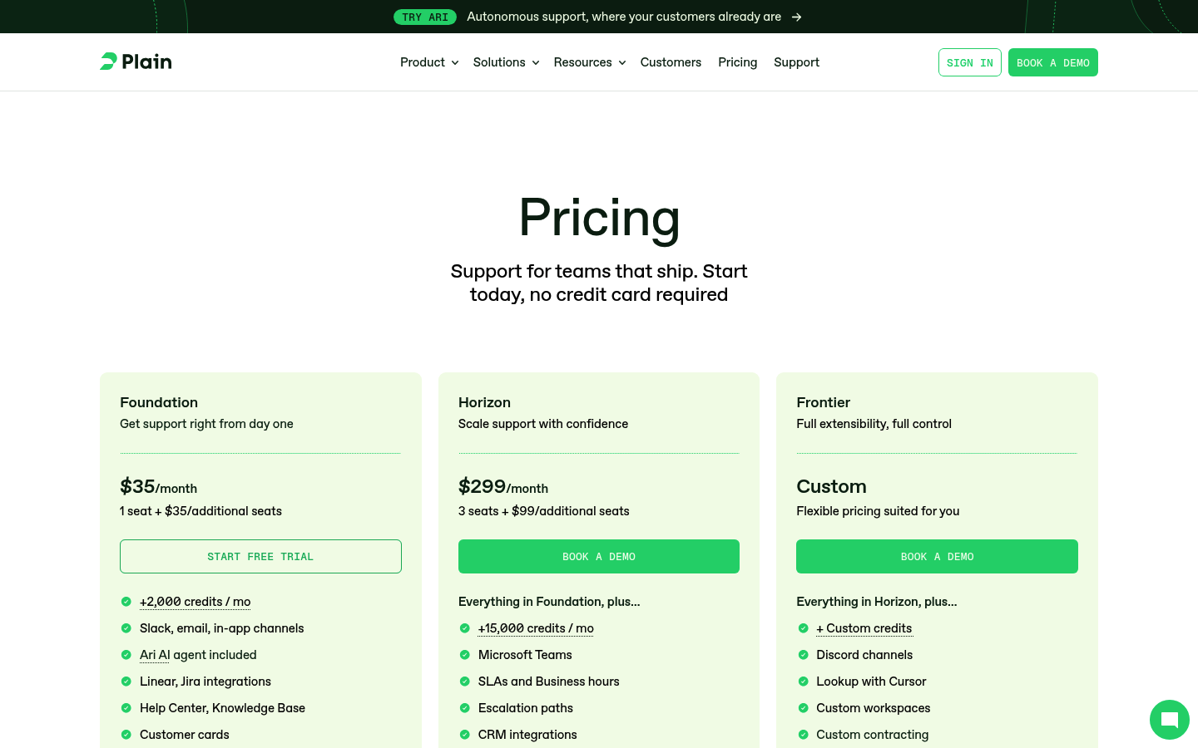Viewport: 1198px width, 748px height.
Task: Go to the Customers page
Action: point(671,62)
